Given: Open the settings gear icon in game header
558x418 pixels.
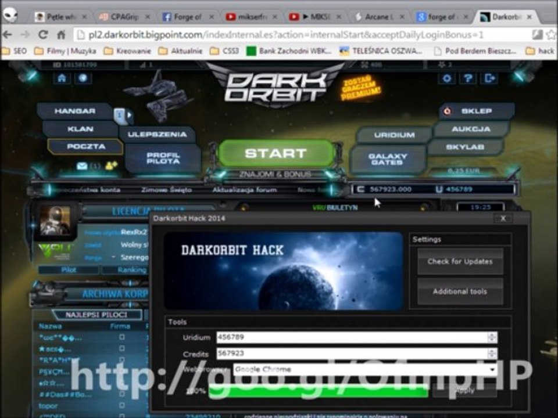Looking at the screenshot, I should click(x=447, y=78).
